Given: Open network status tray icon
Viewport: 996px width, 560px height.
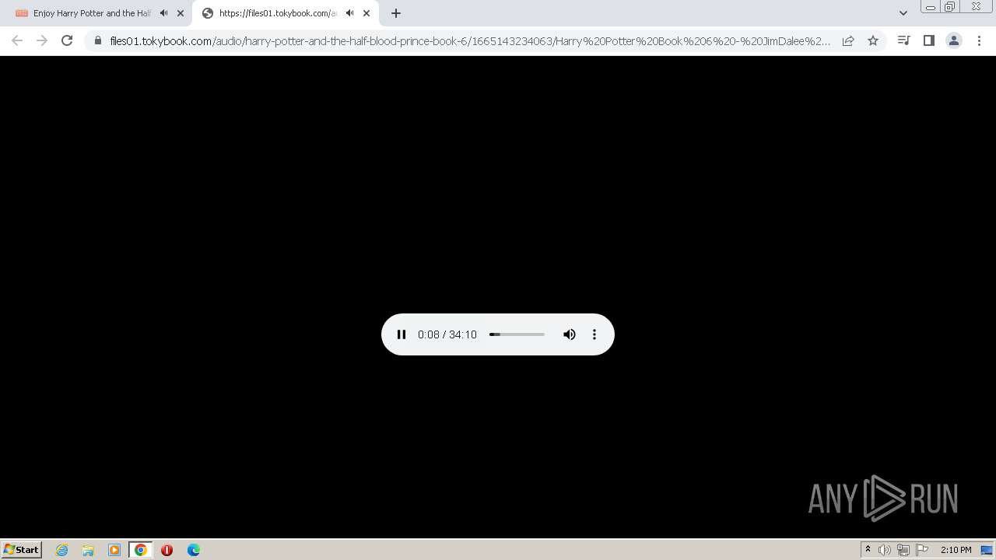Looking at the screenshot, I should 903,550.
